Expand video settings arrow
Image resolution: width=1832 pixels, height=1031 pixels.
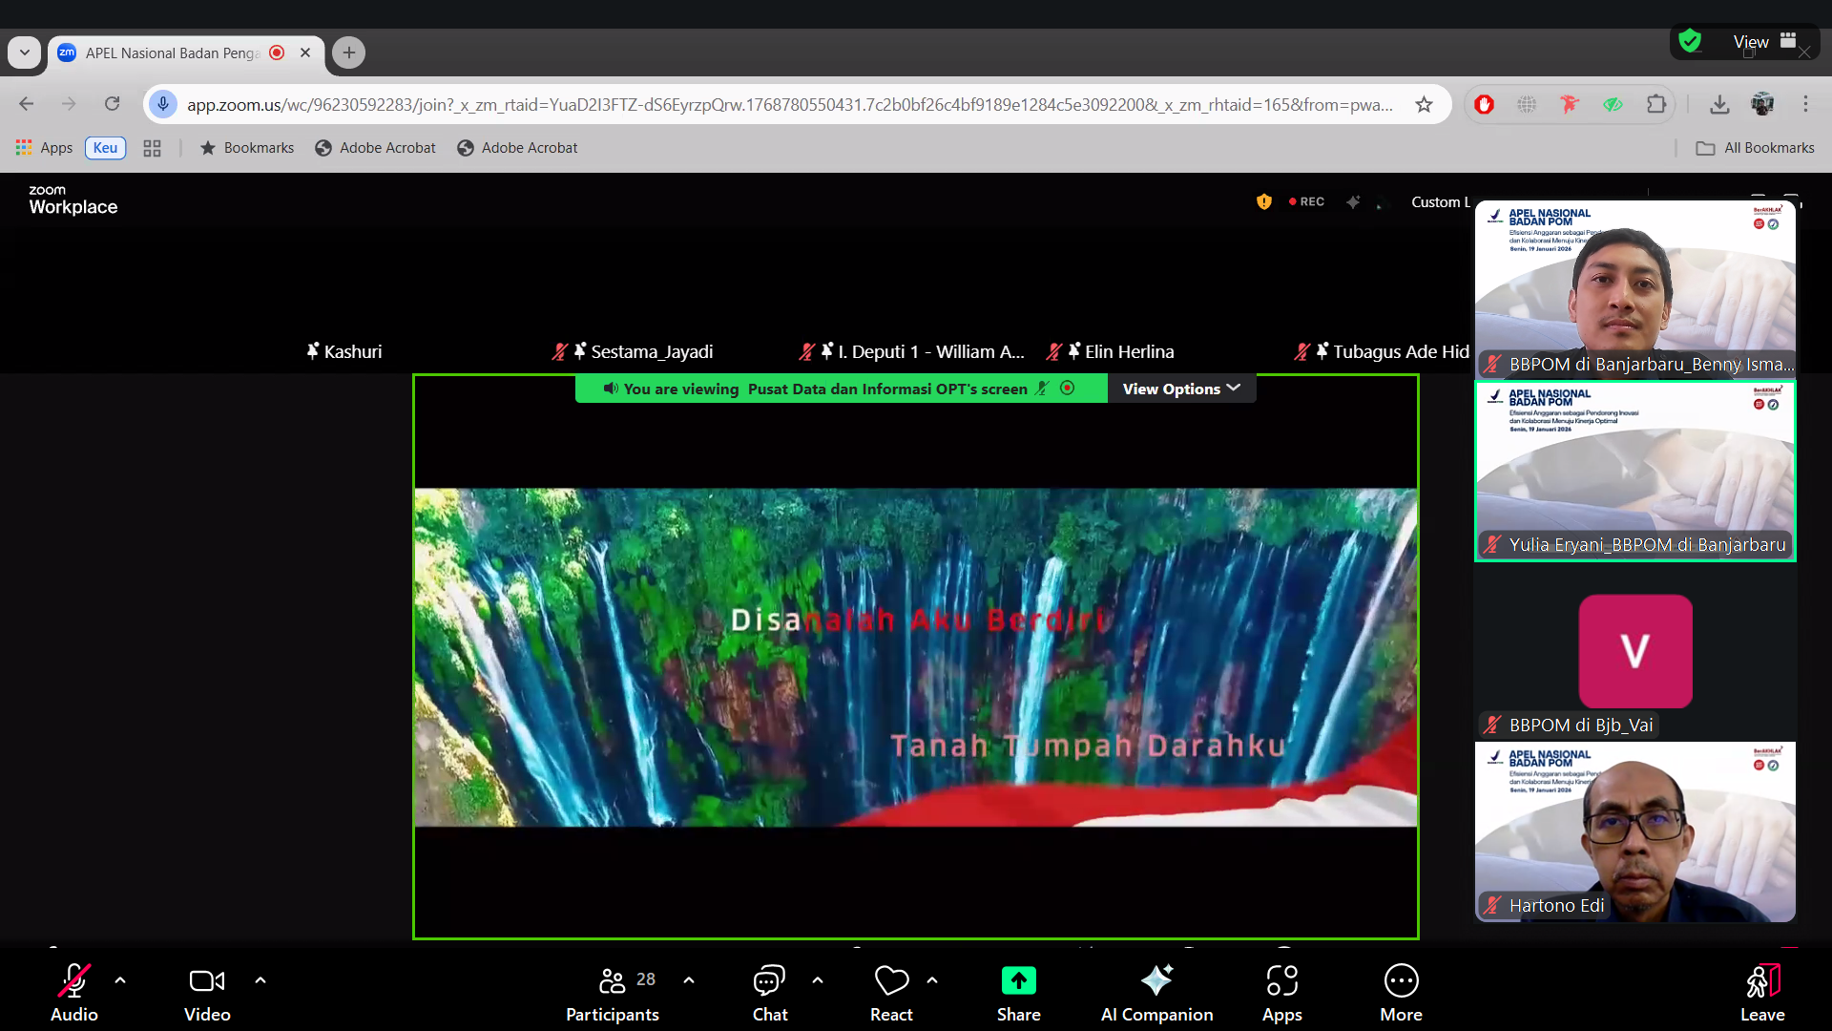point(260,980)
